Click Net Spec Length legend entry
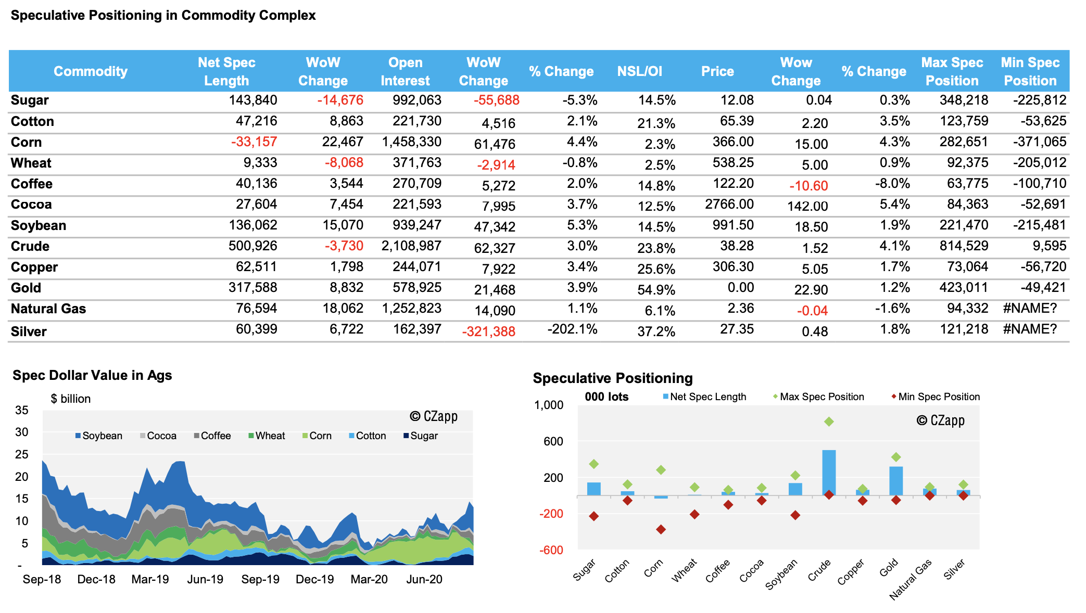1086x613 pixels. pyautogui.click(x=704, y=397)
